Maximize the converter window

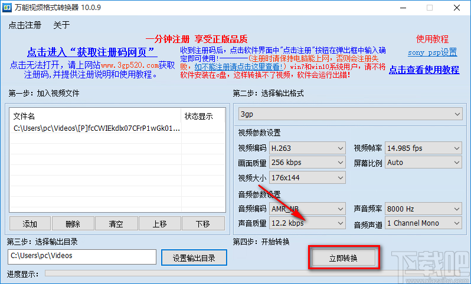[430, 8]
